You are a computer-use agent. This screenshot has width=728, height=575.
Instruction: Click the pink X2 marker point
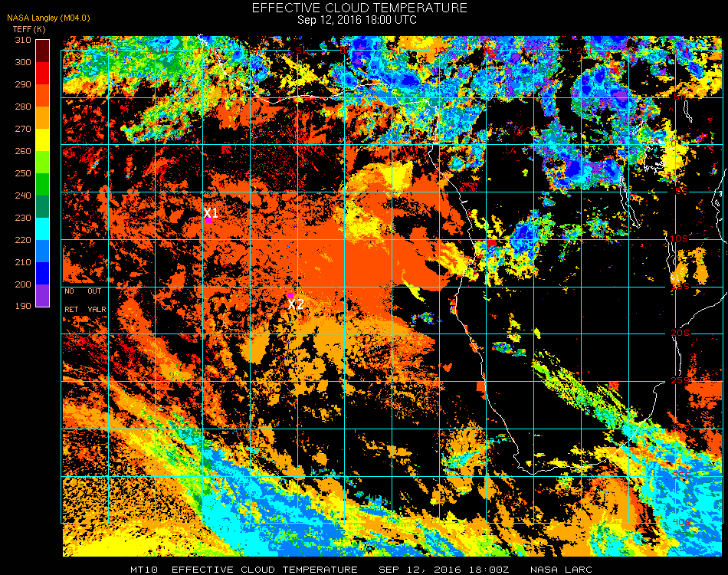(x=290, y=295)
